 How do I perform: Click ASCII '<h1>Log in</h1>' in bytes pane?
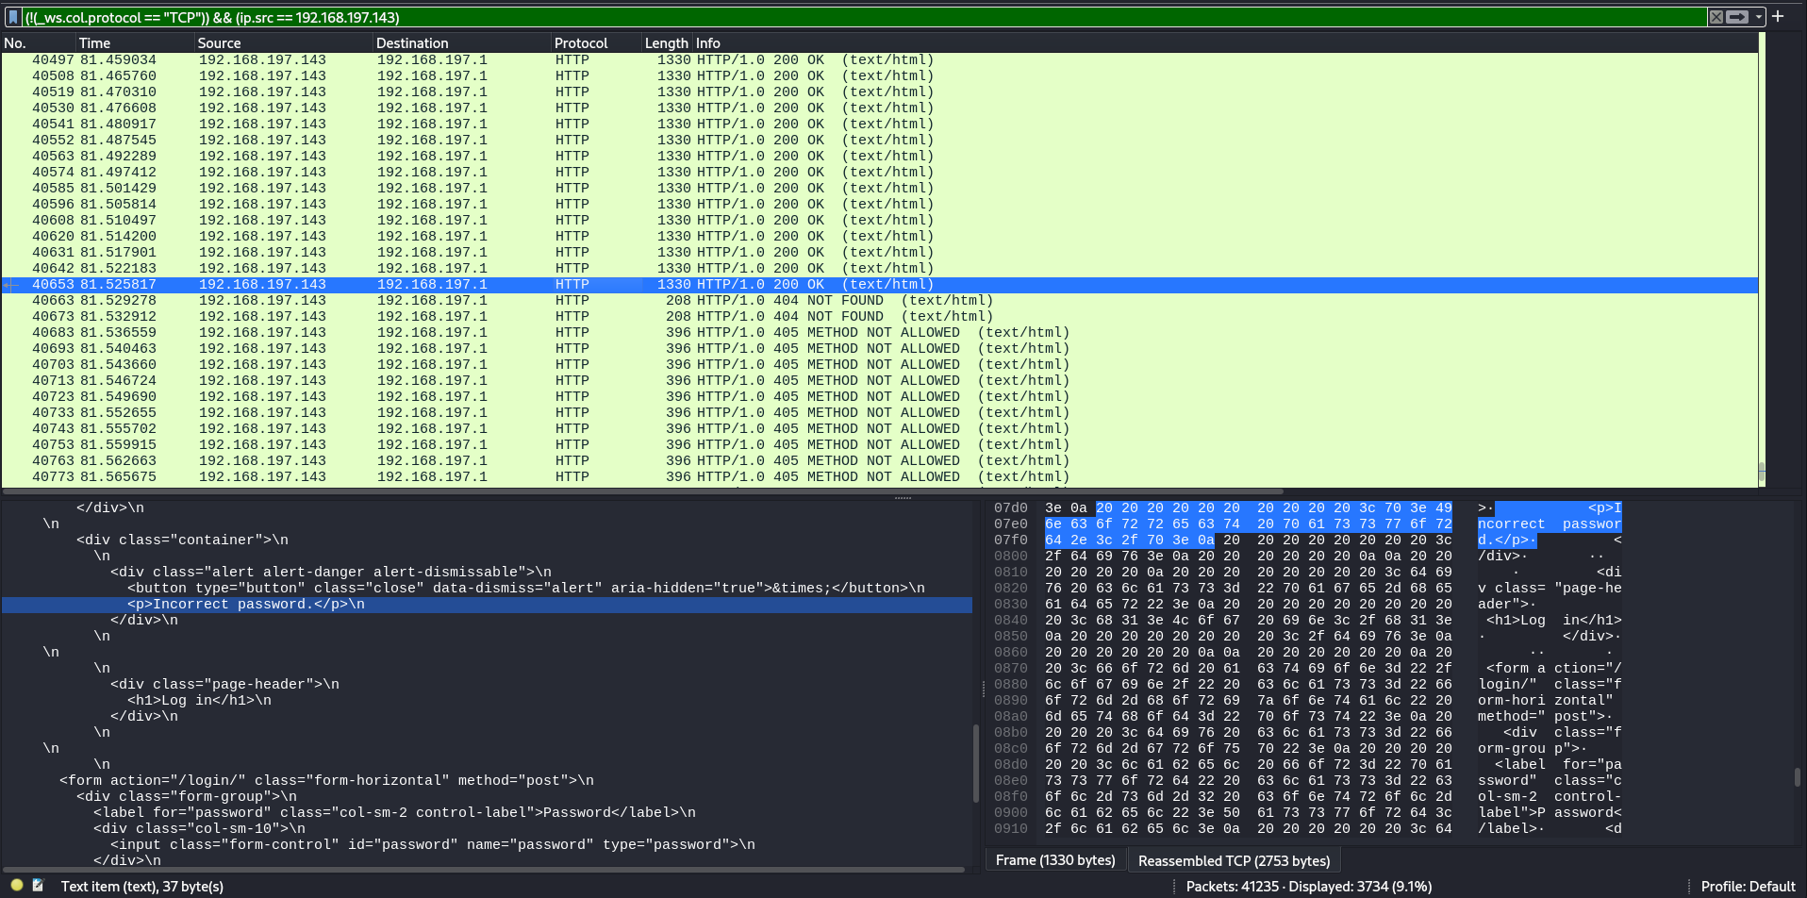coord(1554,620)
